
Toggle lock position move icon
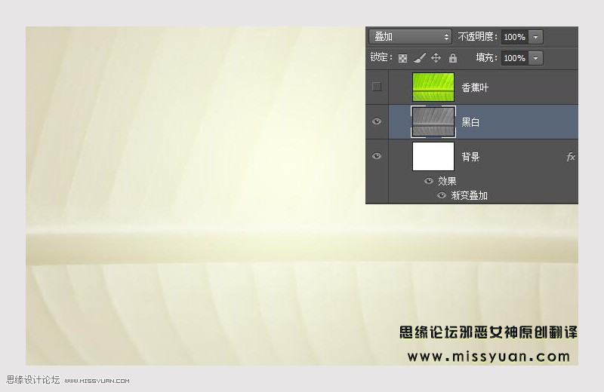click(436, 58)
